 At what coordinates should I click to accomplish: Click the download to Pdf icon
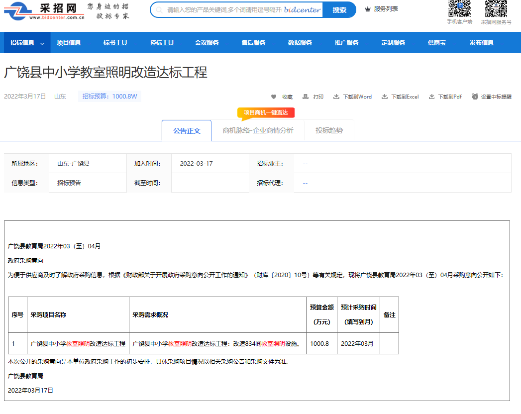pos(431,97)
